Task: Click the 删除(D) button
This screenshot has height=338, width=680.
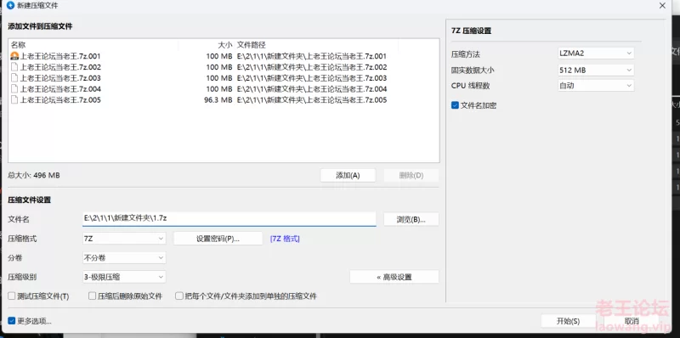Action: (x=411, y=176)
